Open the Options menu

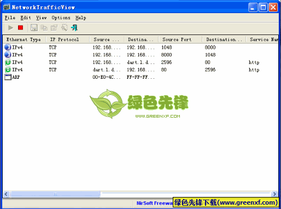point(61,18)
